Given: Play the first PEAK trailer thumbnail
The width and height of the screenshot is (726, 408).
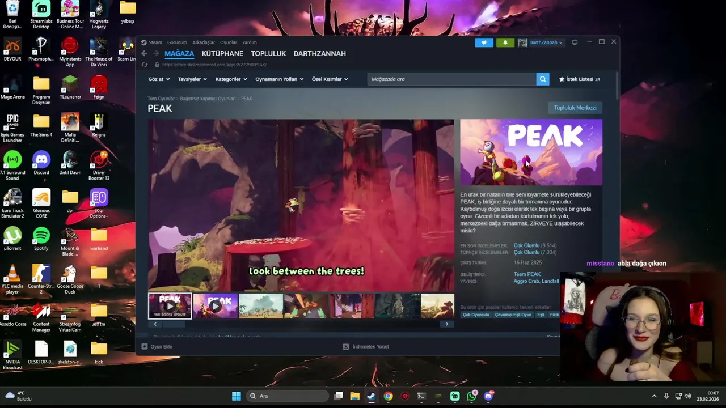Looking at the screenshot, I should 170,306.
